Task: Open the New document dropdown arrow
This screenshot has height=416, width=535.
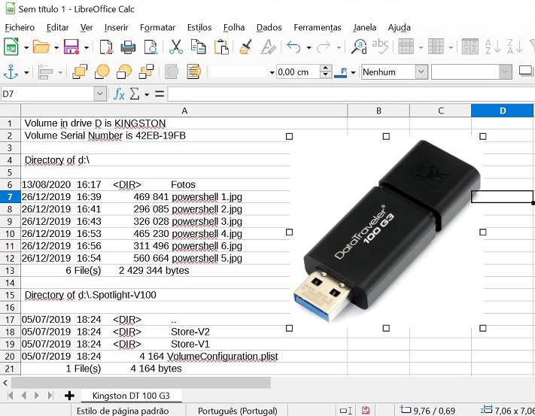Action: (x=26, y=47)
